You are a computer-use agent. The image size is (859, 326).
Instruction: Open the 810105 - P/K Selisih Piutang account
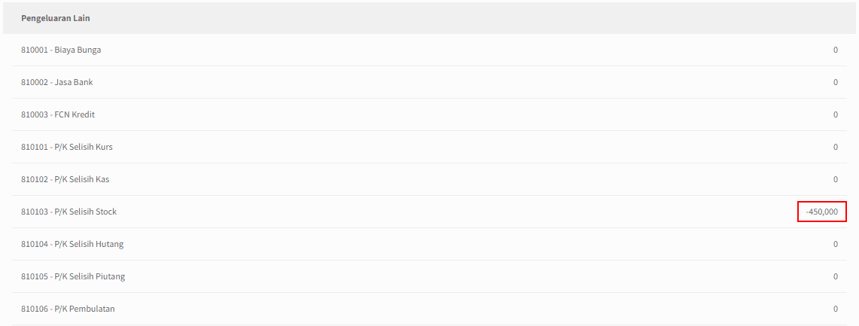click(429, 276)
